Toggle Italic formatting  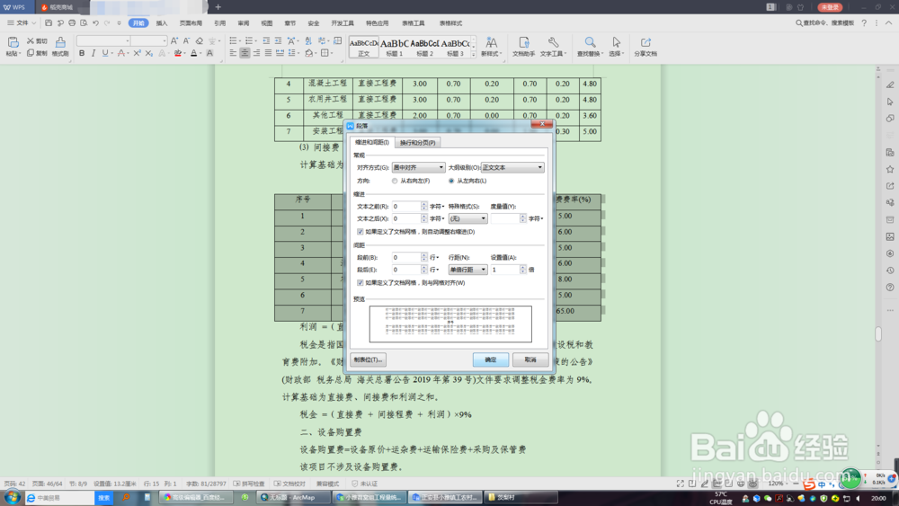click(x=93, y=53)
